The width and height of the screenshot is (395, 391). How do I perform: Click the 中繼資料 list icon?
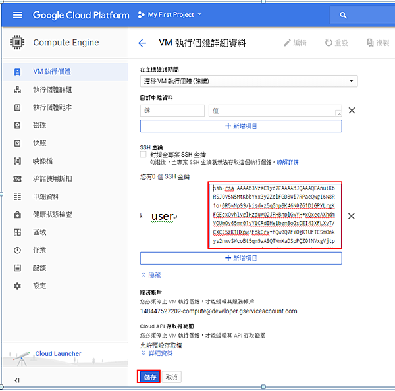[17, 197]
